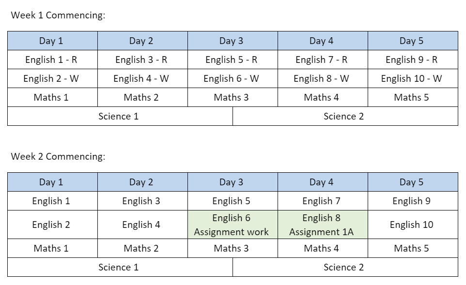Viewport: 466px width, 285px height.
Task: Select the English 1 - R cell
Action: (53, 60)
